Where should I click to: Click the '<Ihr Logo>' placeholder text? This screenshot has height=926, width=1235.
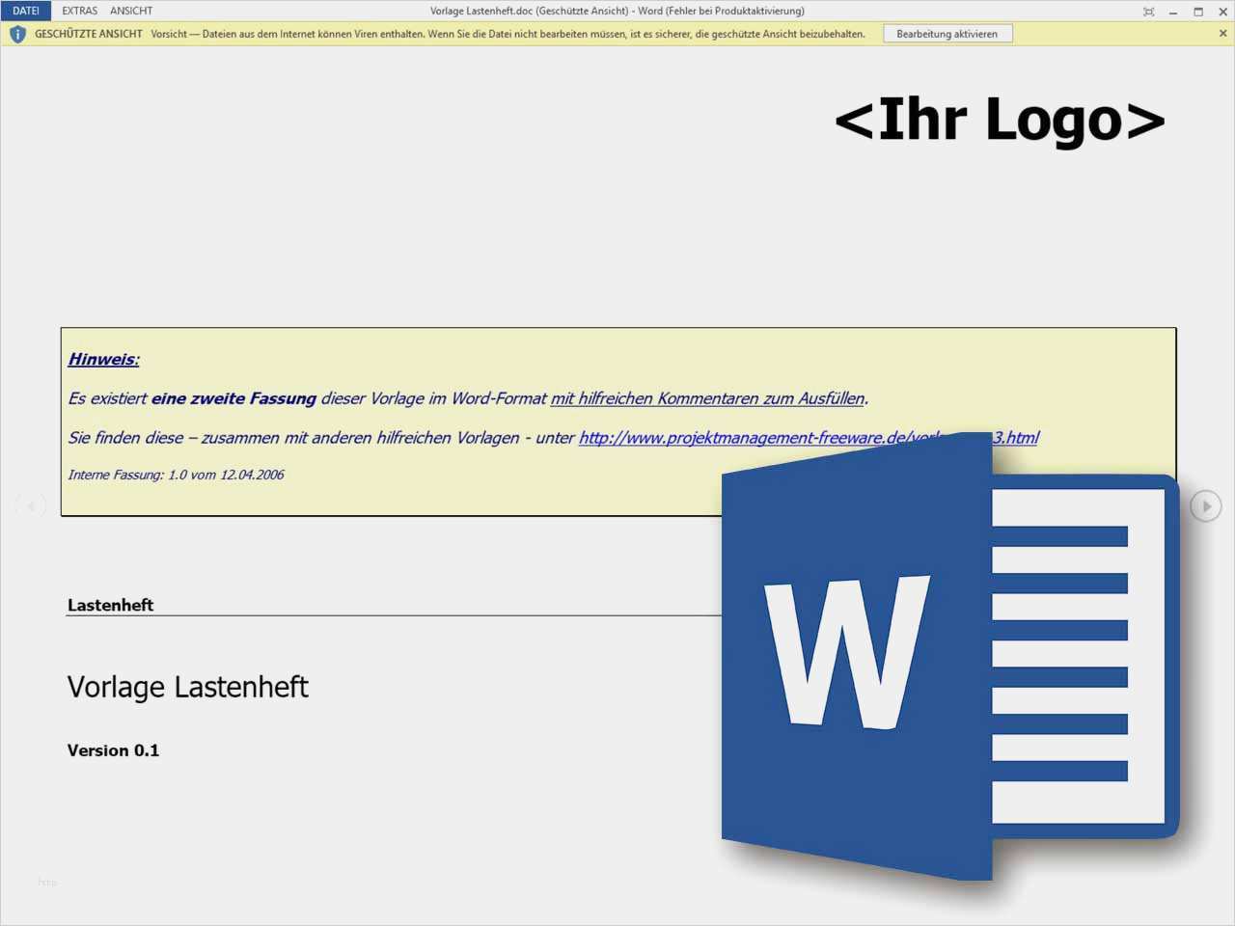[1000, 120]
